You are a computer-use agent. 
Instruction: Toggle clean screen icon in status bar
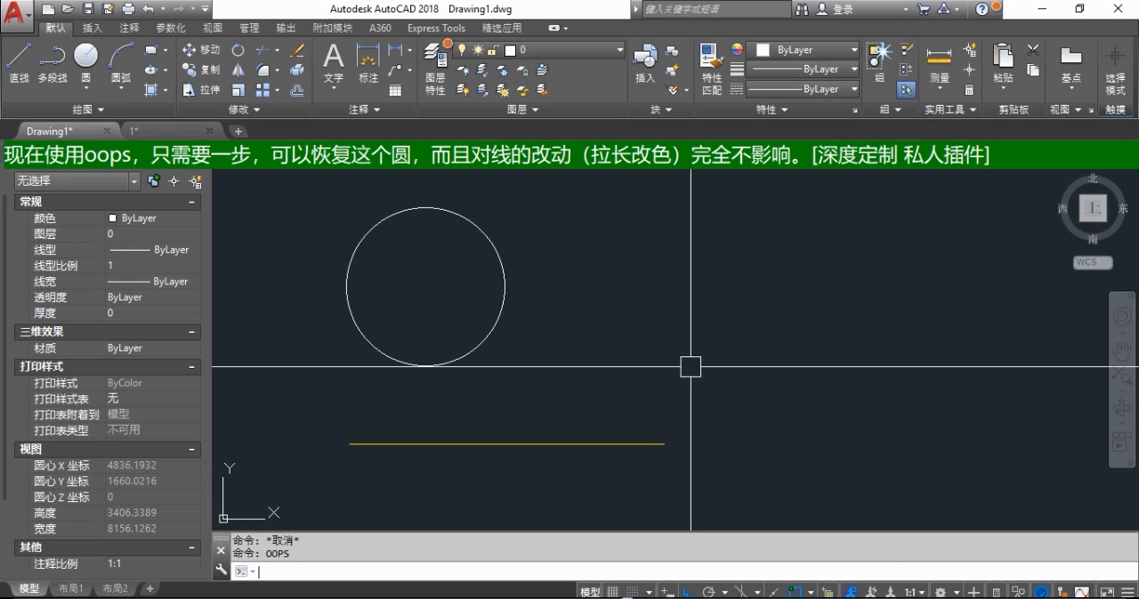[x=1106, y=592]
